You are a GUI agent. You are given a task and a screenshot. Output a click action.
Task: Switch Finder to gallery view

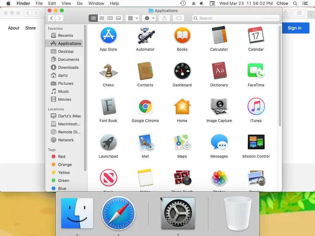118,18
